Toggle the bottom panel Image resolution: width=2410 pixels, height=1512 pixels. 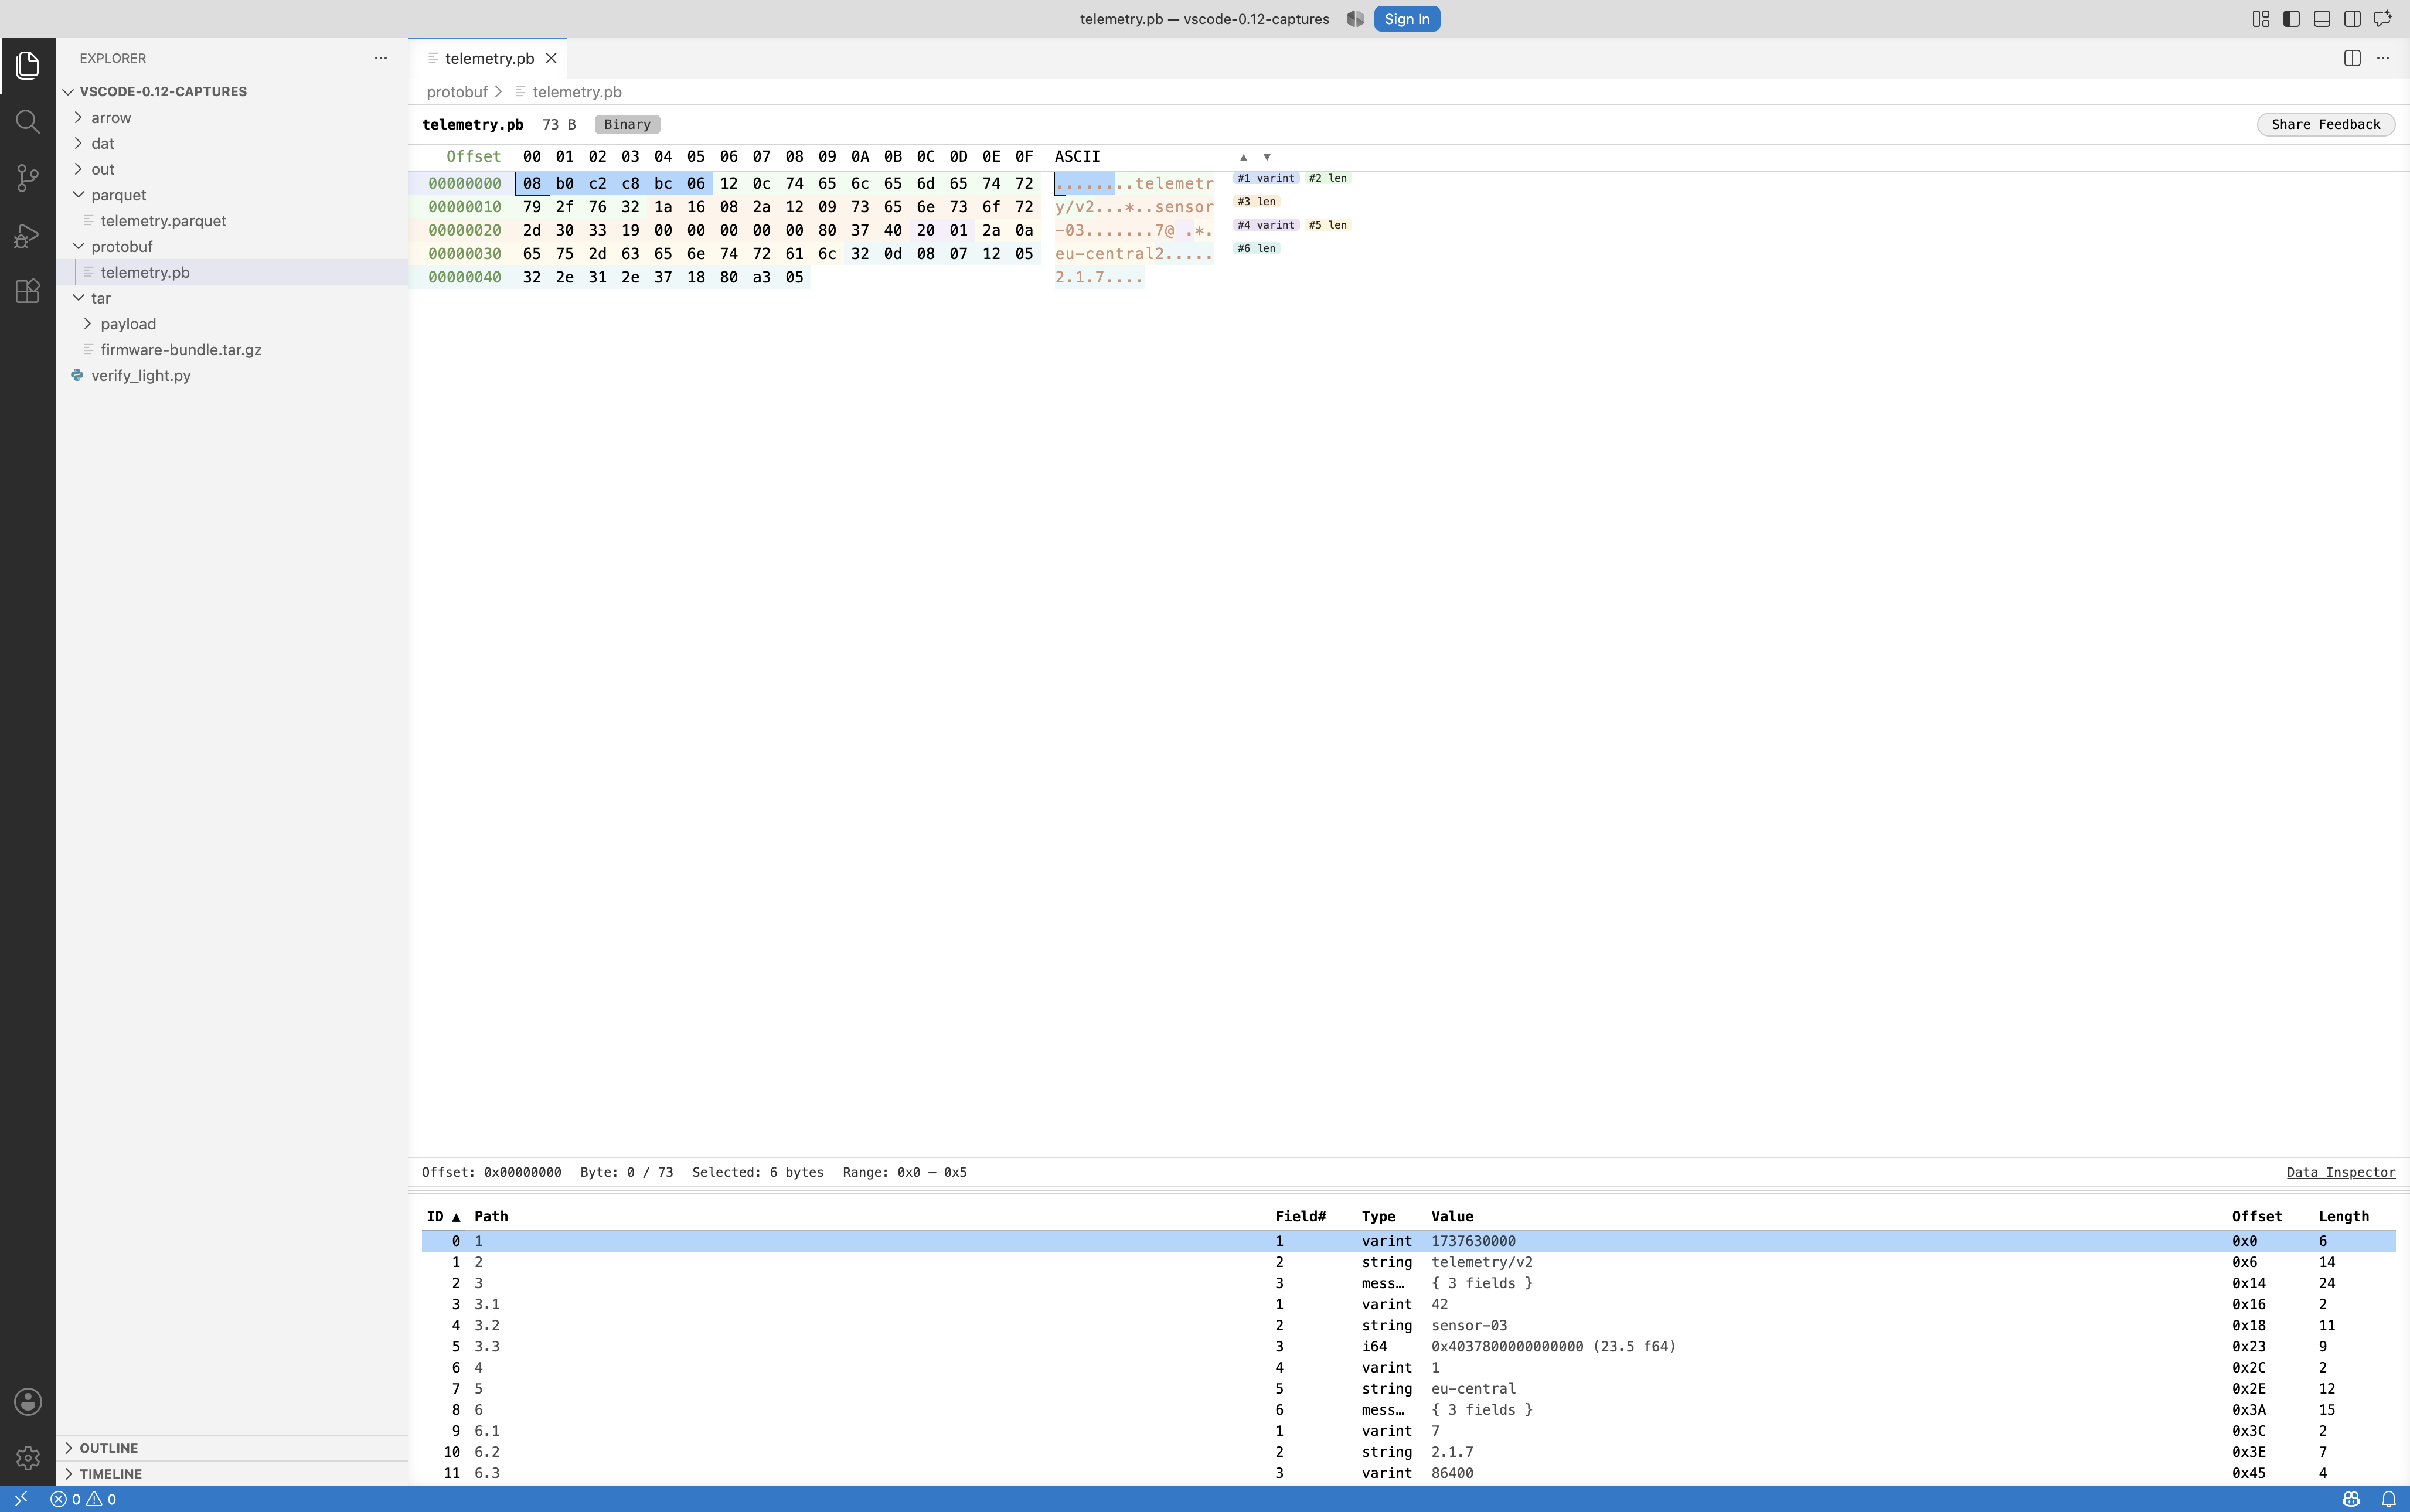(2322, 19)
